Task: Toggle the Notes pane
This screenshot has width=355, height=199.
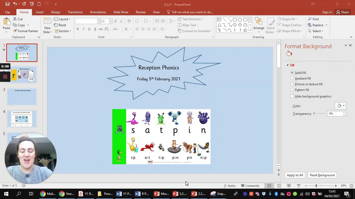Action: point(230,186)
